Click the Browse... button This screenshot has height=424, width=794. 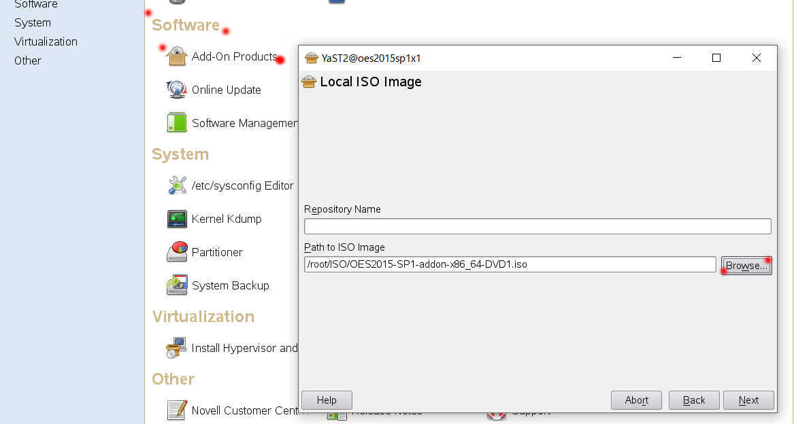coord(746,265)
